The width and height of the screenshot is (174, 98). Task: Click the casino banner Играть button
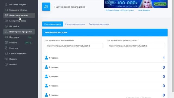click(x=160, y=4)
